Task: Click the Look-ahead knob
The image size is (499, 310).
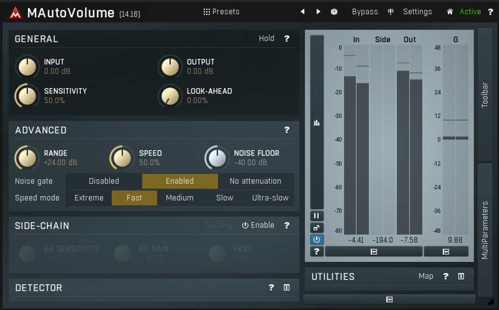Action: pos(170,96)
